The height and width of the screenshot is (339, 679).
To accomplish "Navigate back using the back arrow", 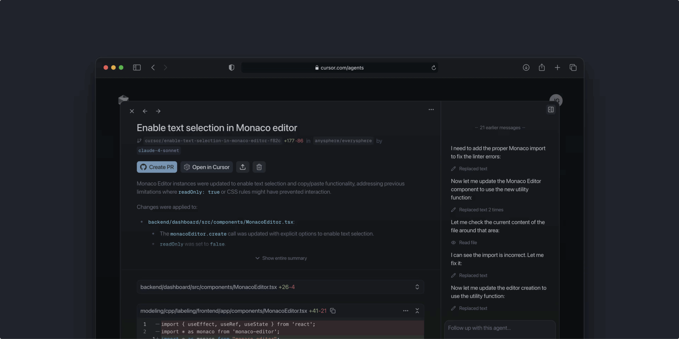I will (x=145, y=111).
